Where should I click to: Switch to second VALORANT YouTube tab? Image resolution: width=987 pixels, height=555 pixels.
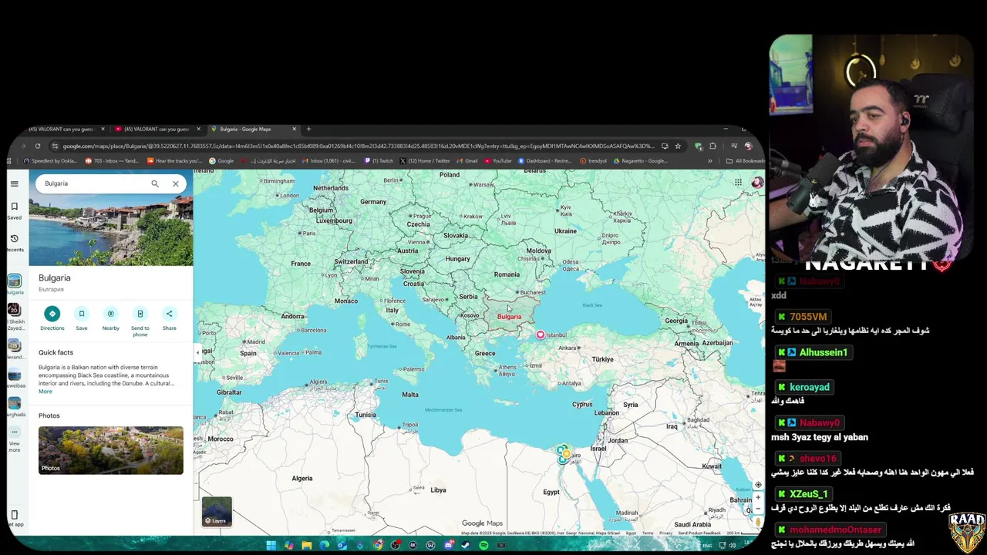[156, 129]
